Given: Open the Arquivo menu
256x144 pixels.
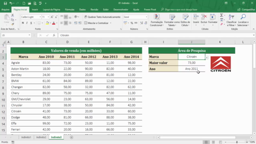Looking at the screenshot, I should pos(5,10).
